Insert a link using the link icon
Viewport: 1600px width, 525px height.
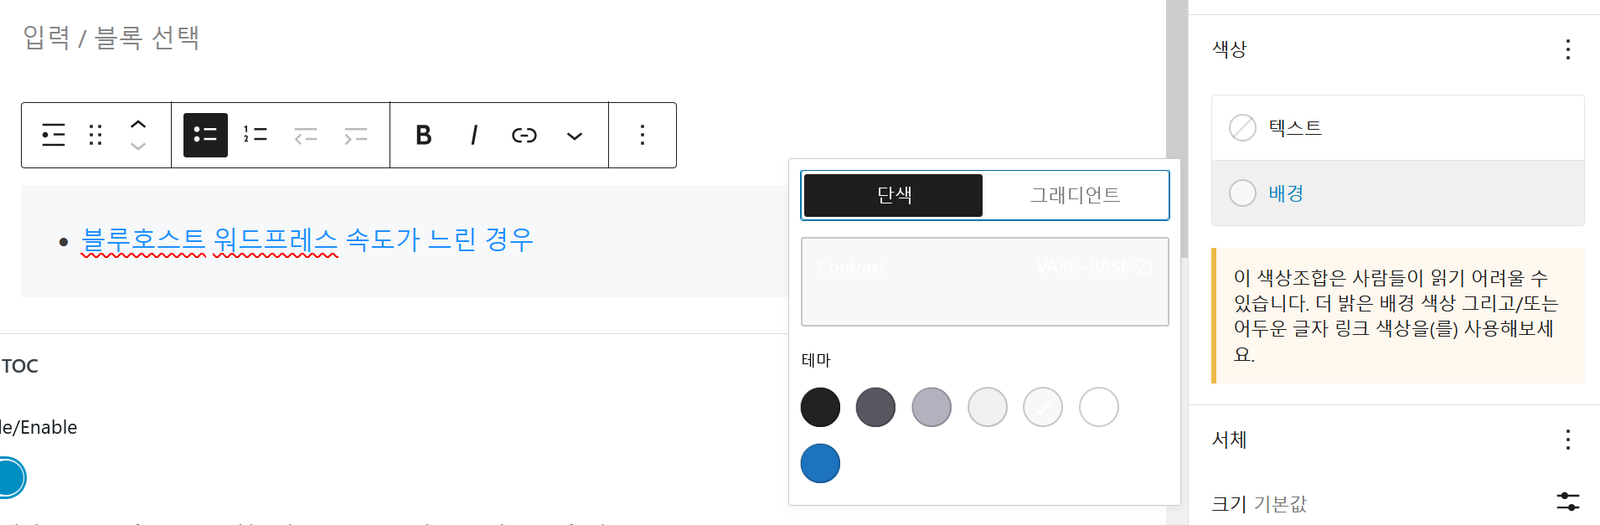click(x=524, y=135)
